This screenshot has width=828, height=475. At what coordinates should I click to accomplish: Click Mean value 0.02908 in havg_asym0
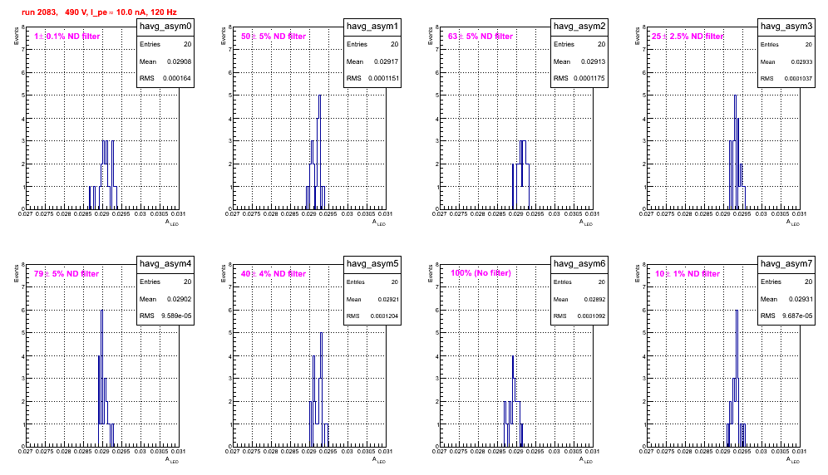click(x=179, y=61)
